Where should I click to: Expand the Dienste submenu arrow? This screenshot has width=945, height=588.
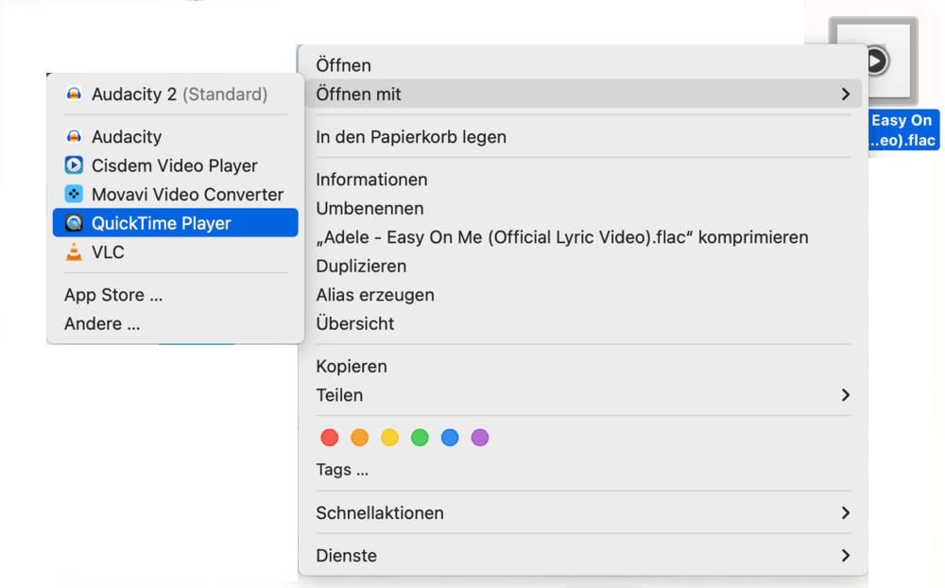click(845, 556)
